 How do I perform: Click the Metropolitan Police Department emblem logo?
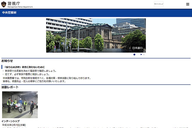[x=4, y=5]
